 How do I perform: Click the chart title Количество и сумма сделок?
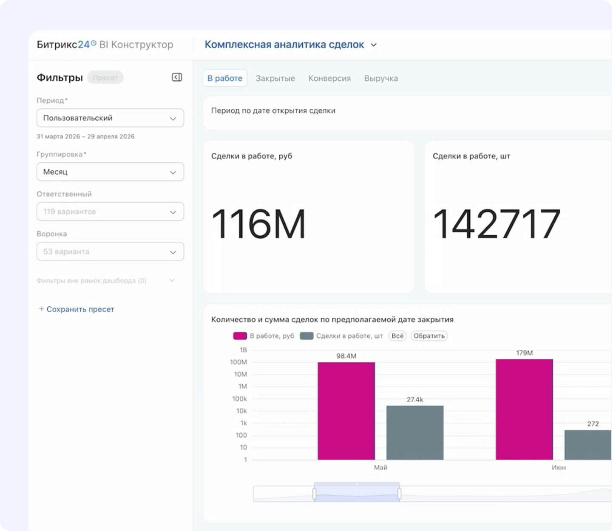click(332, 319)
